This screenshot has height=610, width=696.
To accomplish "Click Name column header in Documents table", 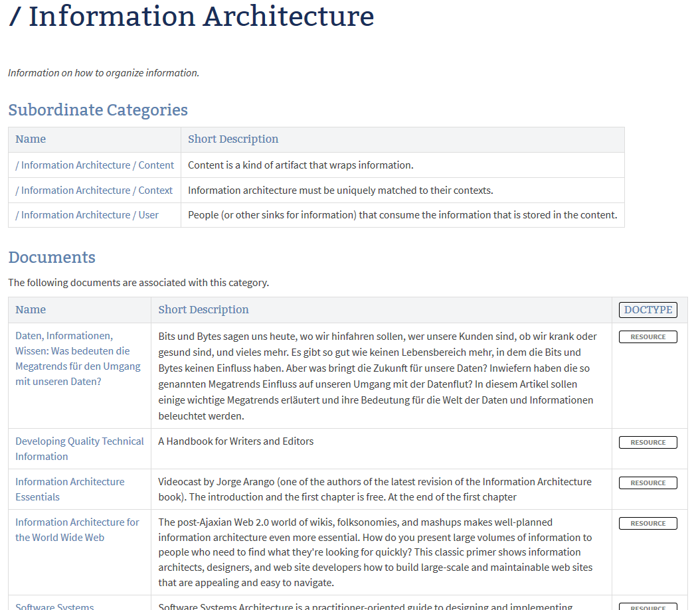I will (x=31, y=310).
